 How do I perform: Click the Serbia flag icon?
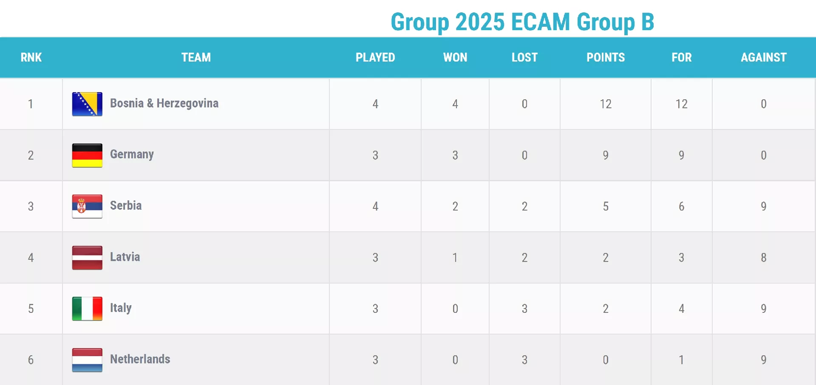click(x=87, y=206)
